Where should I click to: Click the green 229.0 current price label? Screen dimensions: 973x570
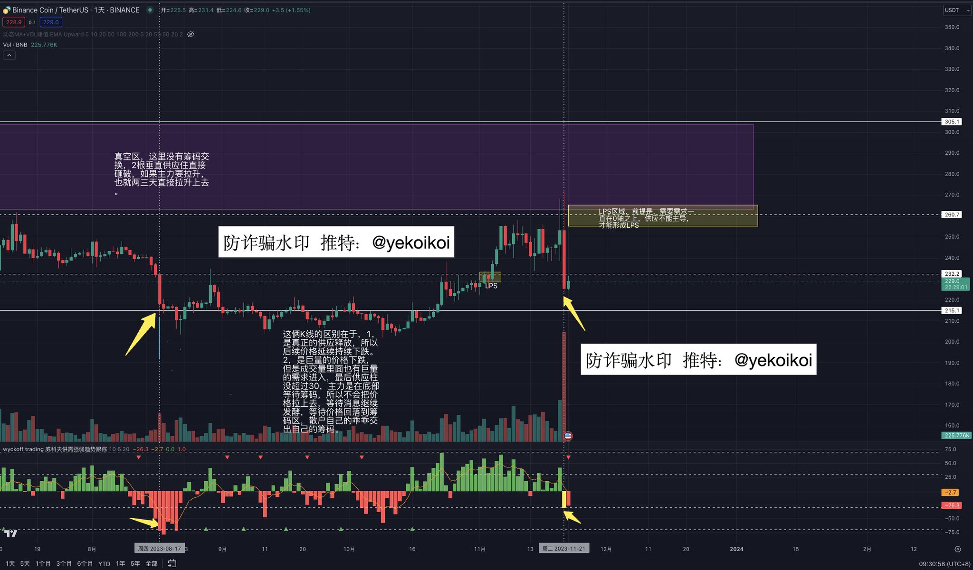[955, 284]
